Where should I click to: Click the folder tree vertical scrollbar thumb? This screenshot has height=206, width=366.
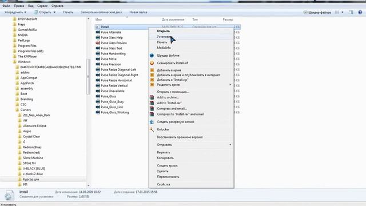[x=88, y=77]
